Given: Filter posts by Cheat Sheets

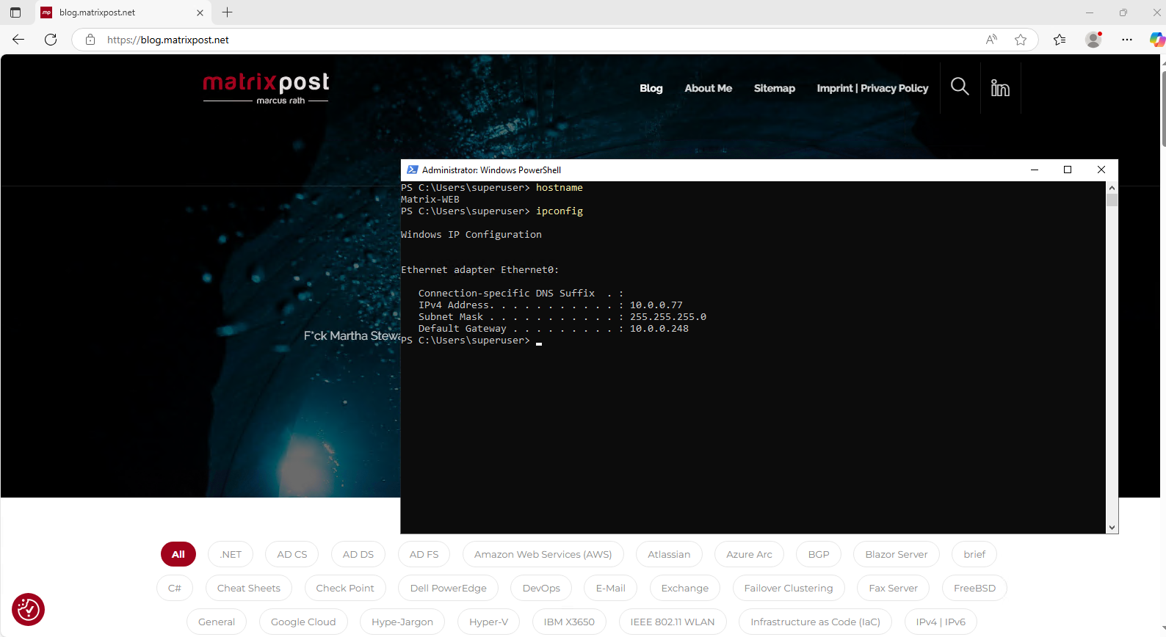Looking at the screenshot, I should pos(249,588).
